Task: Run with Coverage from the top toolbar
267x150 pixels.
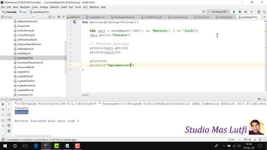Action: [x=246, y=12]
